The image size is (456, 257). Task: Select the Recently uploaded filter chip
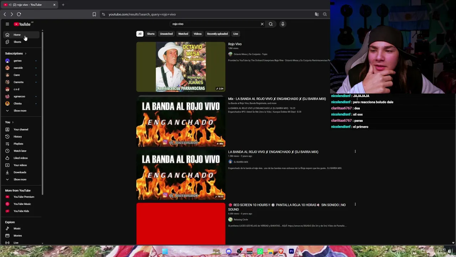point(217,34)
